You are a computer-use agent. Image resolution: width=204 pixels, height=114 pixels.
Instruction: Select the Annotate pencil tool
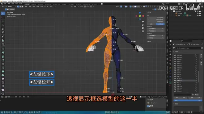pyautogui.click(x=3, y=37)
